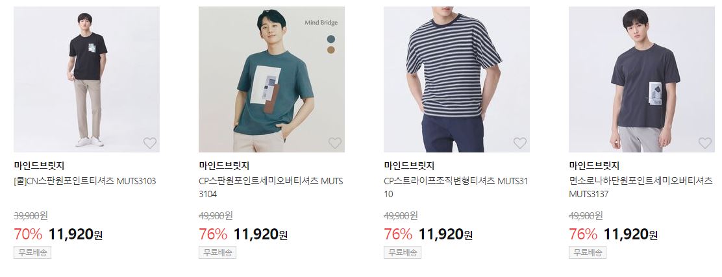722x277 pixels.
Task: Open CP스판원포인트세미오버티셔츠 MUTS3104 title link
Action: (271, 187)
